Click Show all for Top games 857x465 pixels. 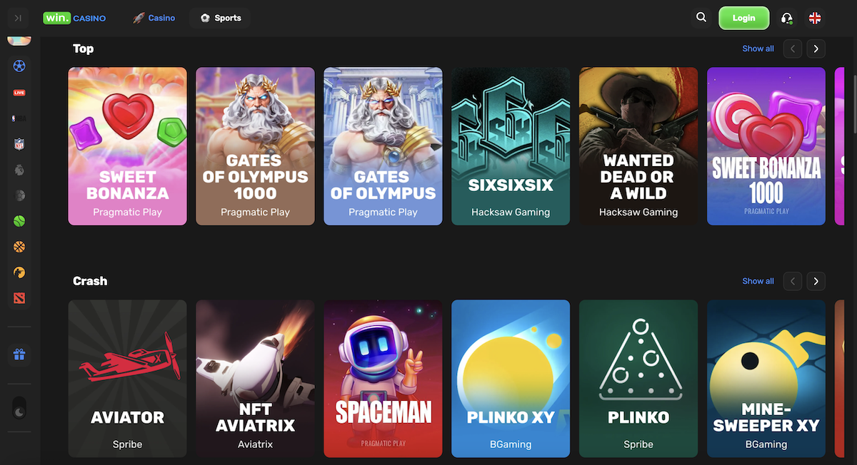tap(758, 48)
